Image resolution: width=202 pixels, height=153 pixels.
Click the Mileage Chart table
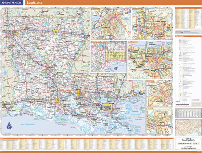(188, 113)
